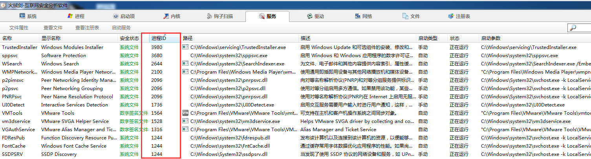The image size is (591, 159).
Task: Select the p2pimsvc service row
Action: pos(295,80)
